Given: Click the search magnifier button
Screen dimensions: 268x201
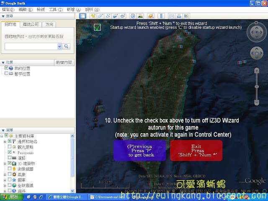Looking at the screenshot, I should pyautogui.click(x=66, y=46).
